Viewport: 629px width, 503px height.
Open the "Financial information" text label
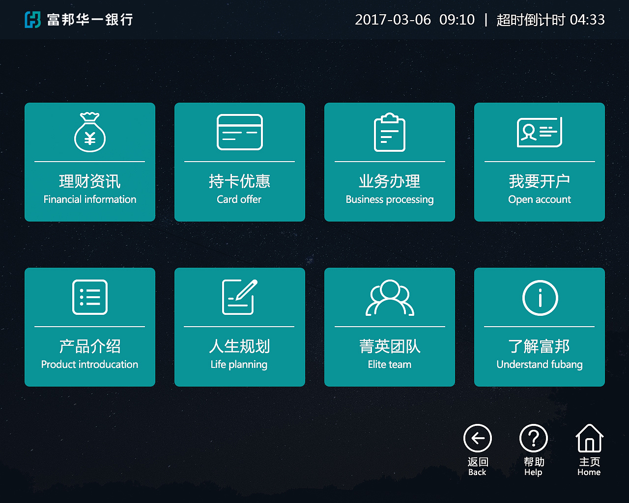(x=90, y=199)
